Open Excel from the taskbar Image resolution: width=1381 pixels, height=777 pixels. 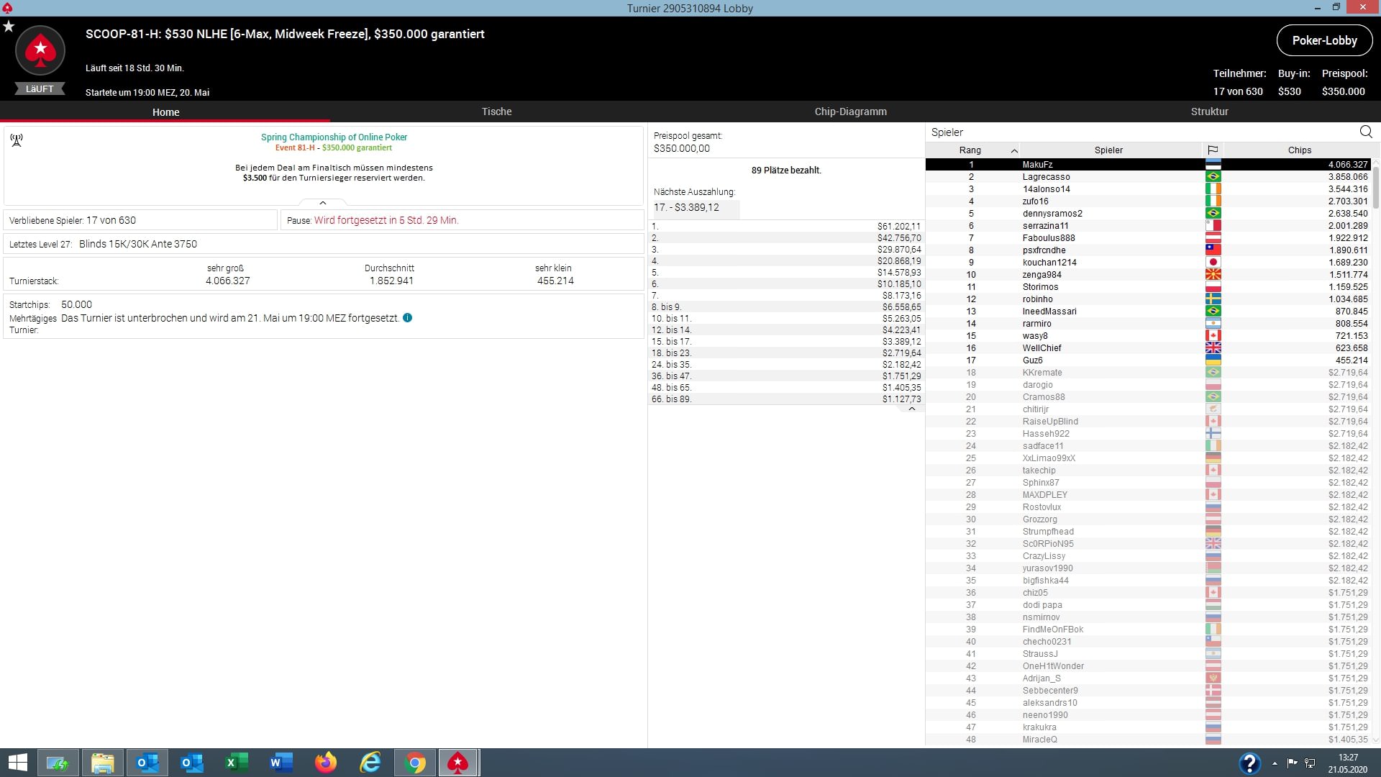coord(236,762)
